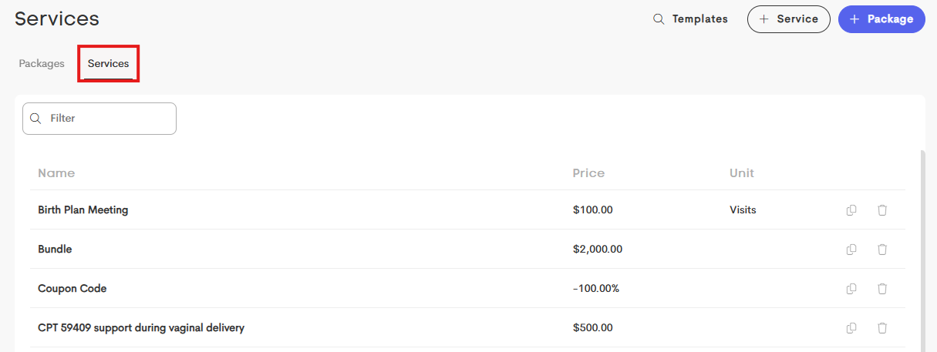937x352 pixels.
Task: Duplicate the Coupon Code service
Action: [851, 288]
